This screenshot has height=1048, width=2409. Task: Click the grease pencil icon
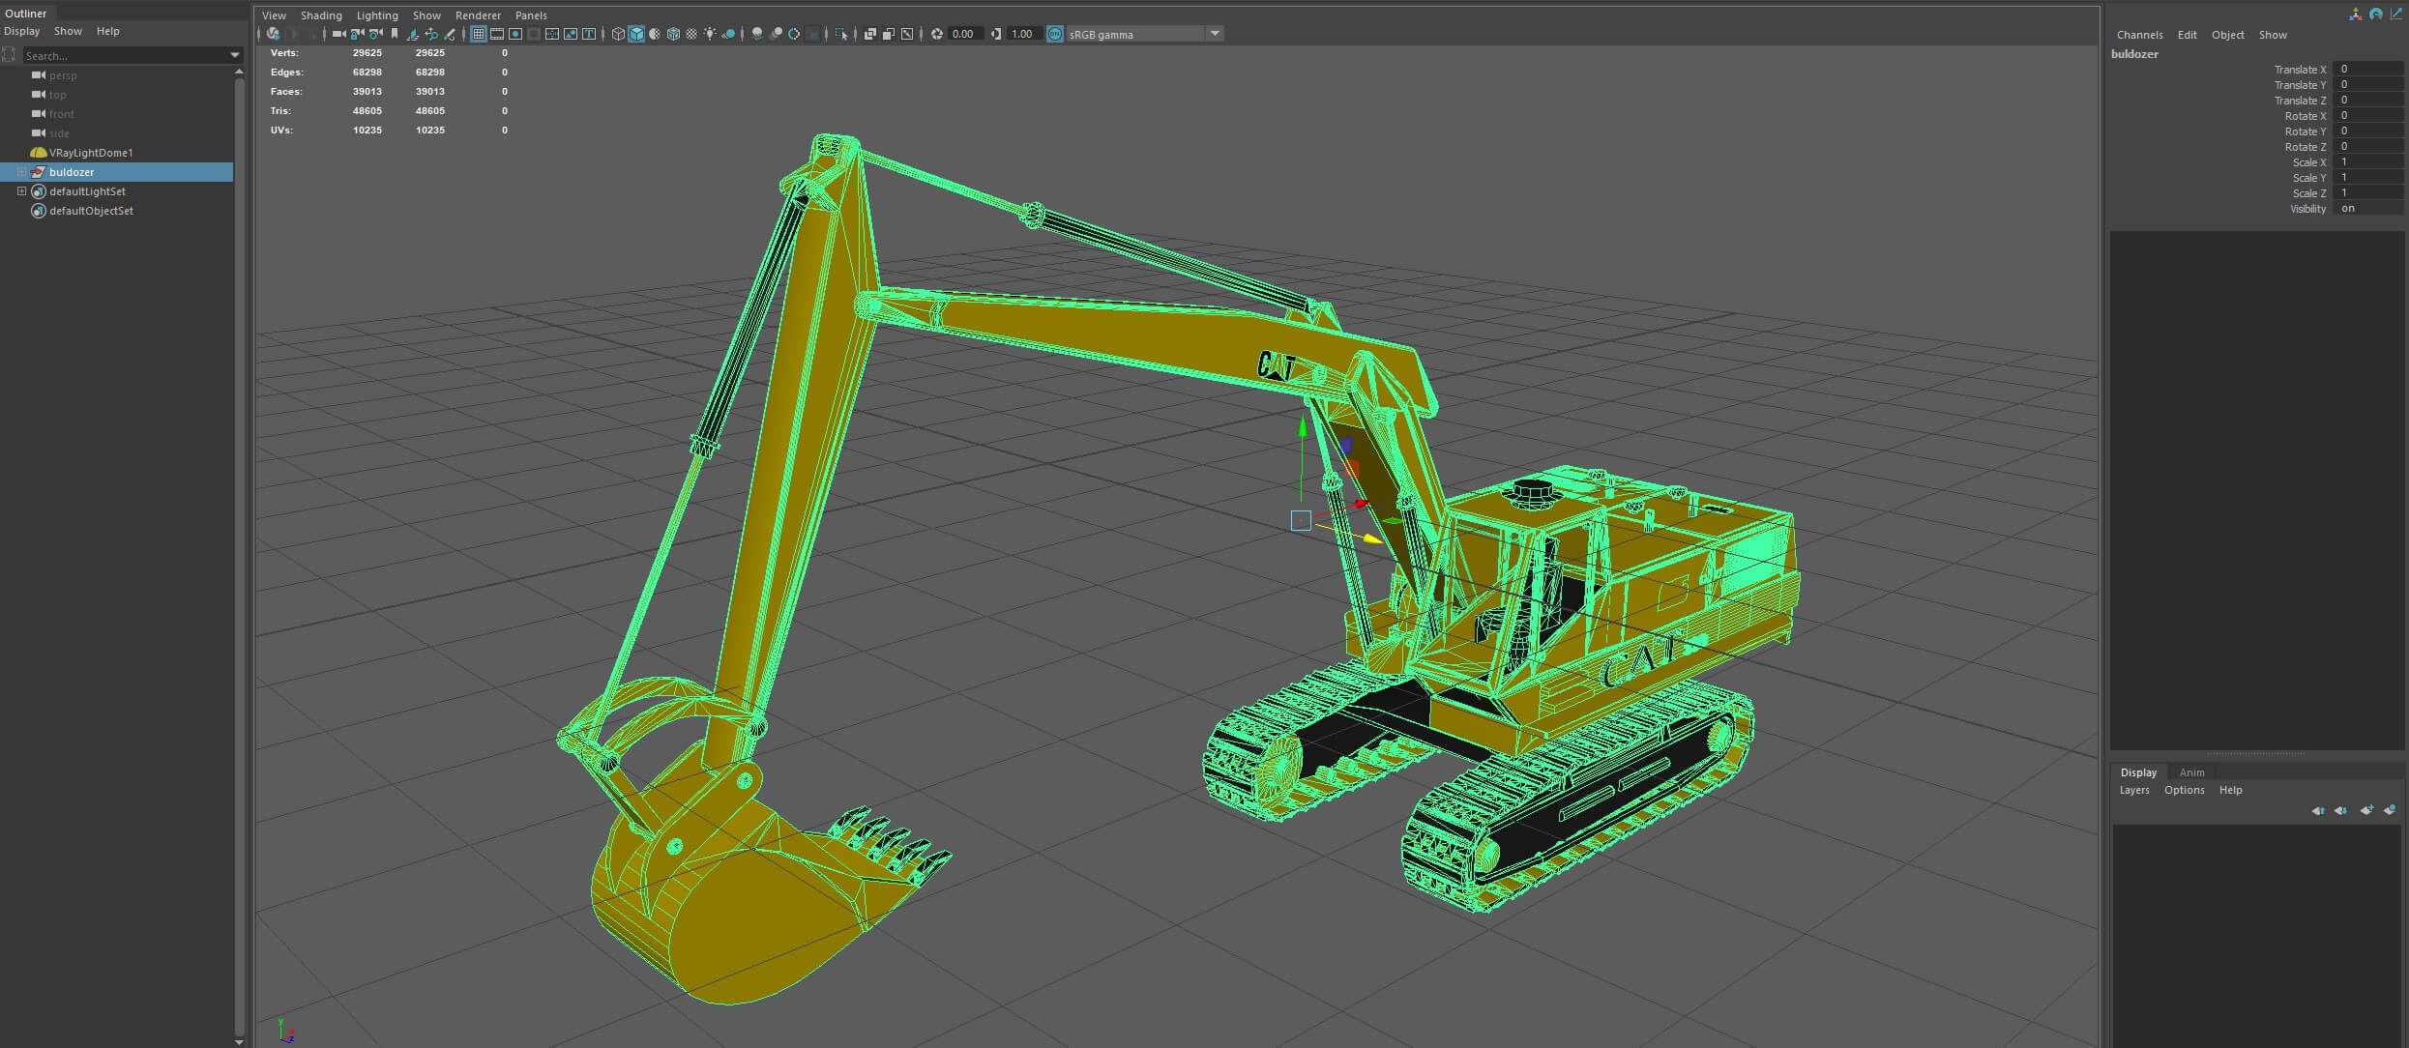tap(448, 34)
